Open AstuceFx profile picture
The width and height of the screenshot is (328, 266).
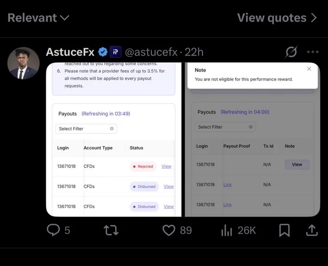click(x=24, y=63)
